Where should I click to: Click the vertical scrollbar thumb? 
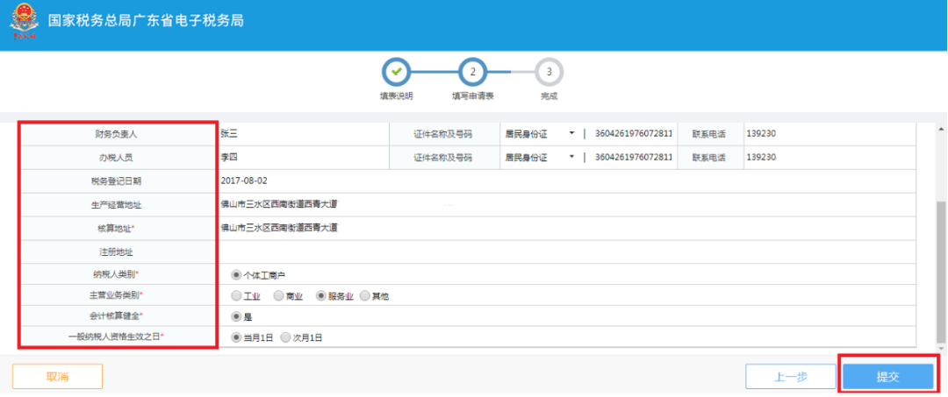[x=941, y=272]
